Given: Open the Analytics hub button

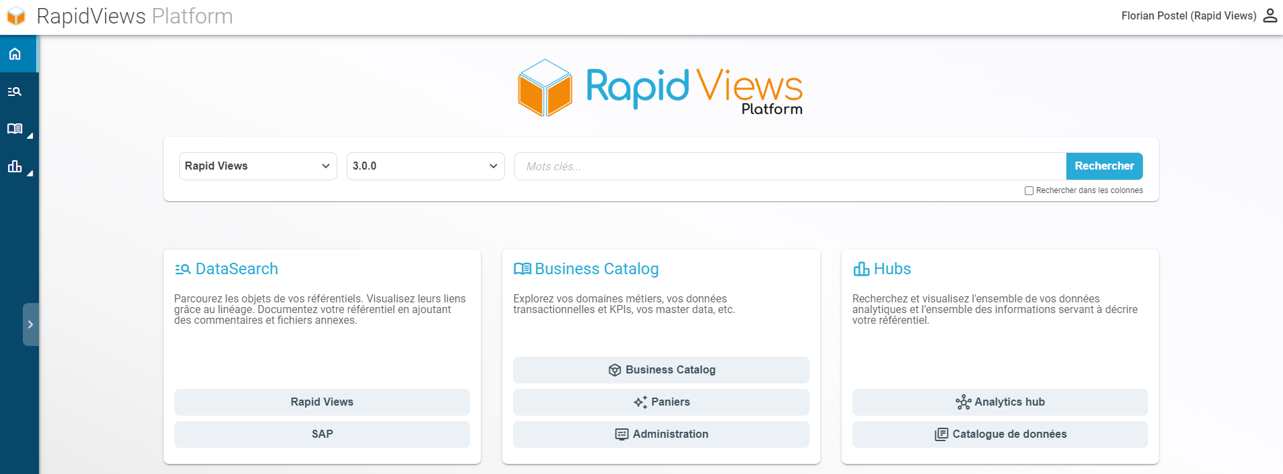Looking at the screenshot, I should [x=1000, y=402].
